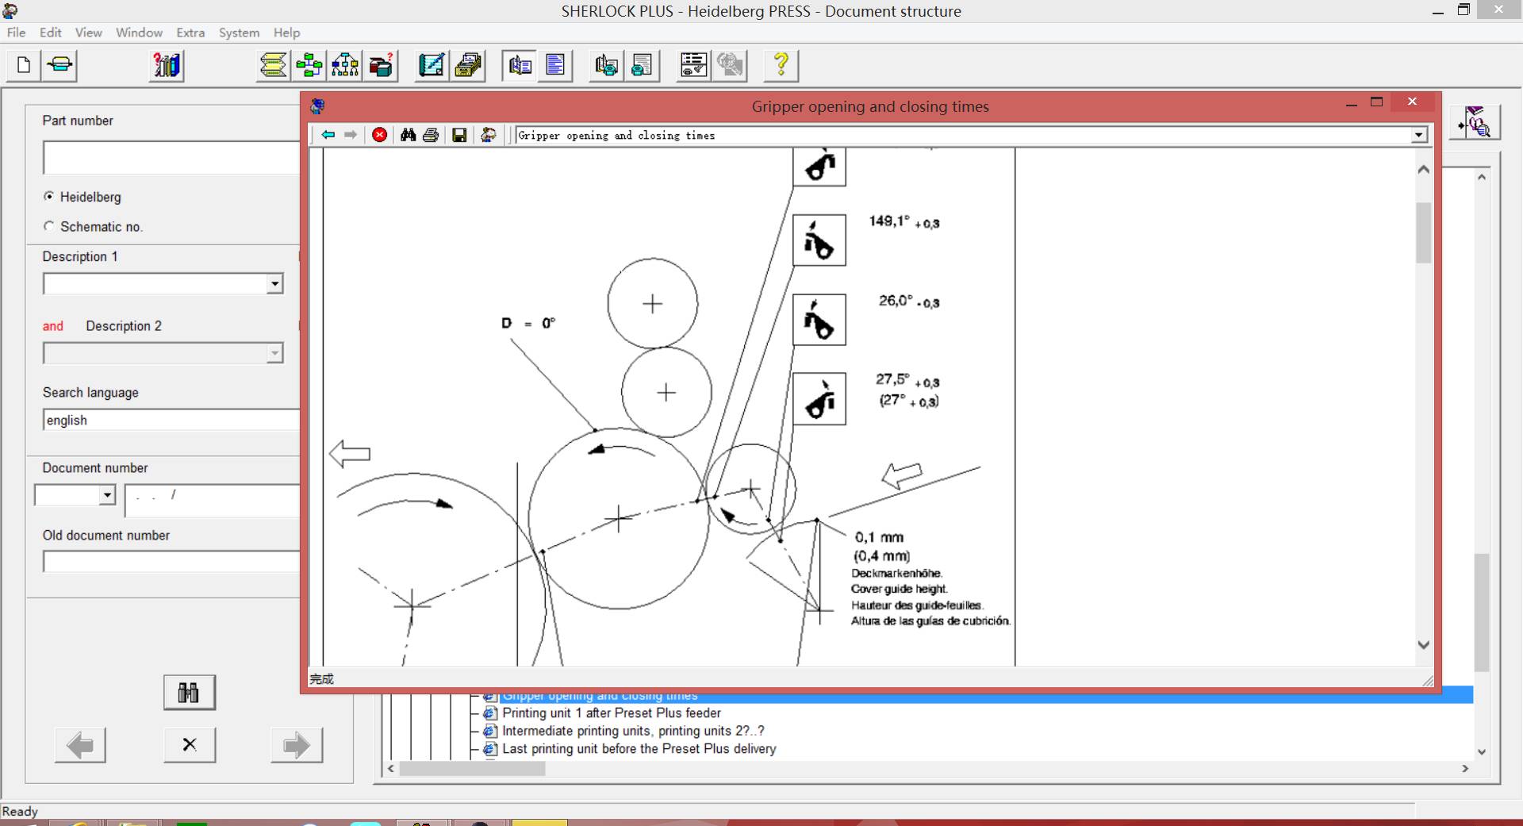Click inside the Old document number field
The width and height of the screenshot is (1523, 826).
pos(171,562)
